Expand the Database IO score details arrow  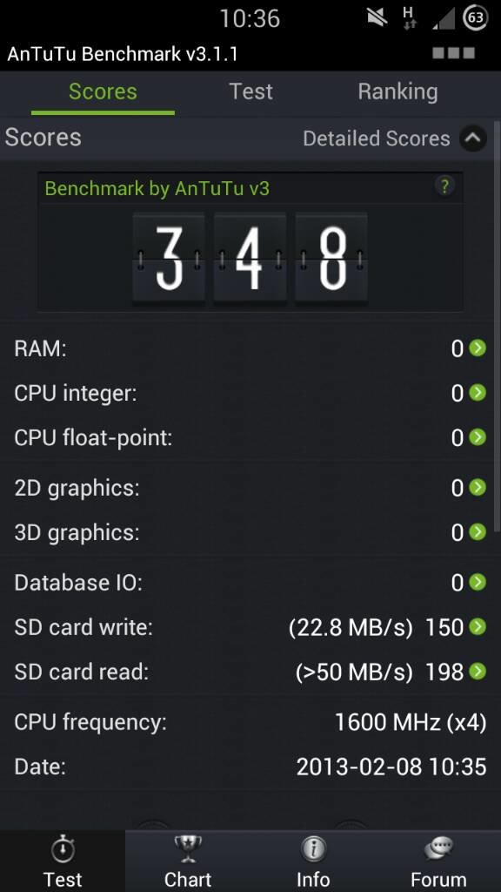478,583
